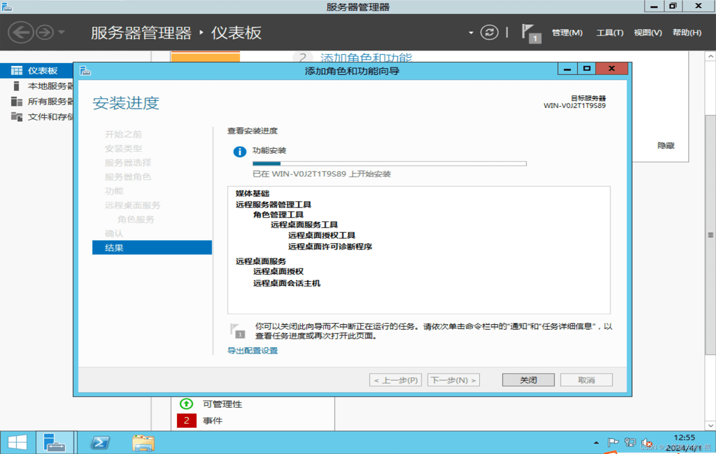Open the 工具(T) menu

click(x=609, y=32)
